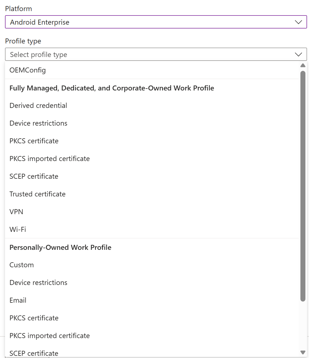This screenshot has width=309, height=358.
Task: Open the Platform dropdown
Action: coord(150,22)
